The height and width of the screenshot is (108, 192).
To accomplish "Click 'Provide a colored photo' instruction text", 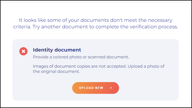I will click(81, 57).
